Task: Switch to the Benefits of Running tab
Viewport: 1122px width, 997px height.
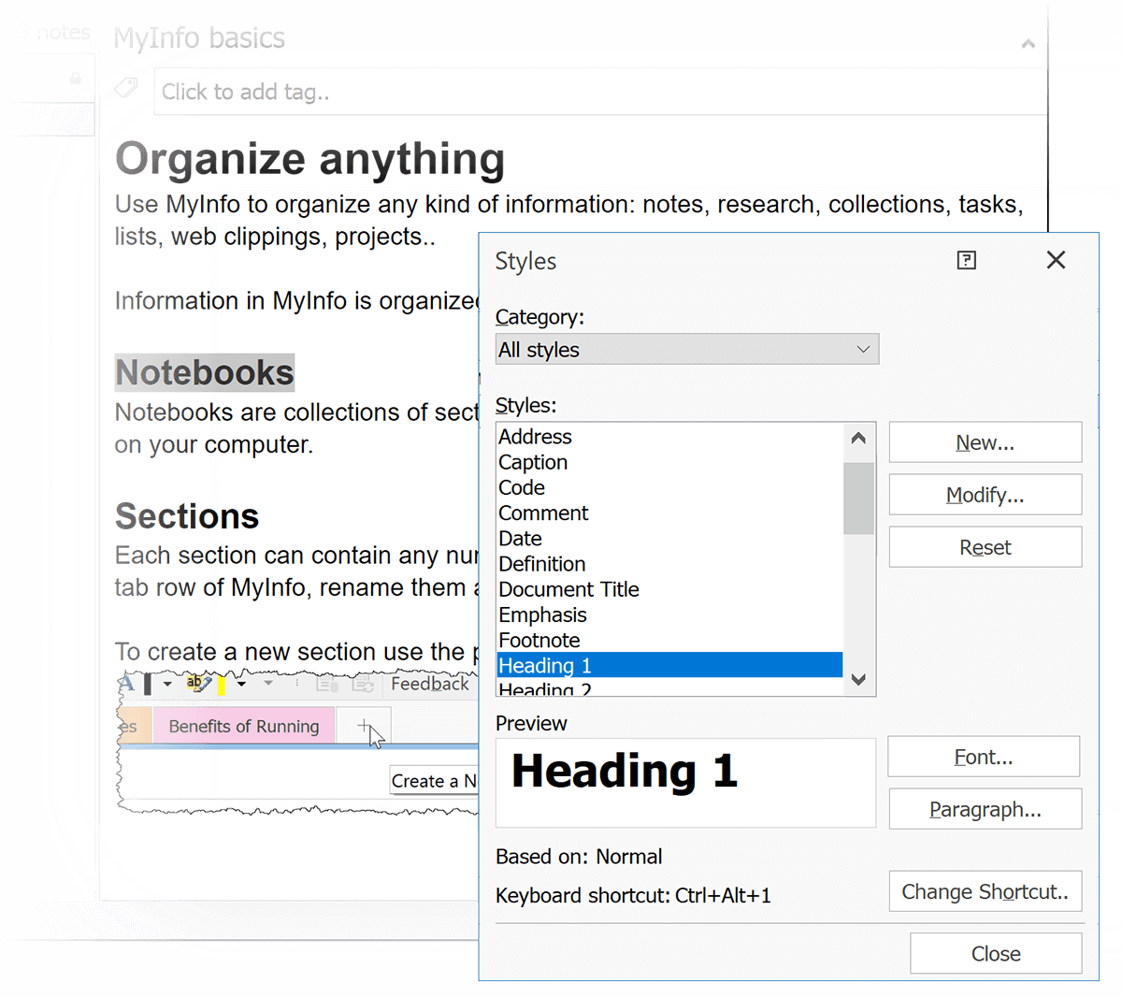Action: click(243, 727)
